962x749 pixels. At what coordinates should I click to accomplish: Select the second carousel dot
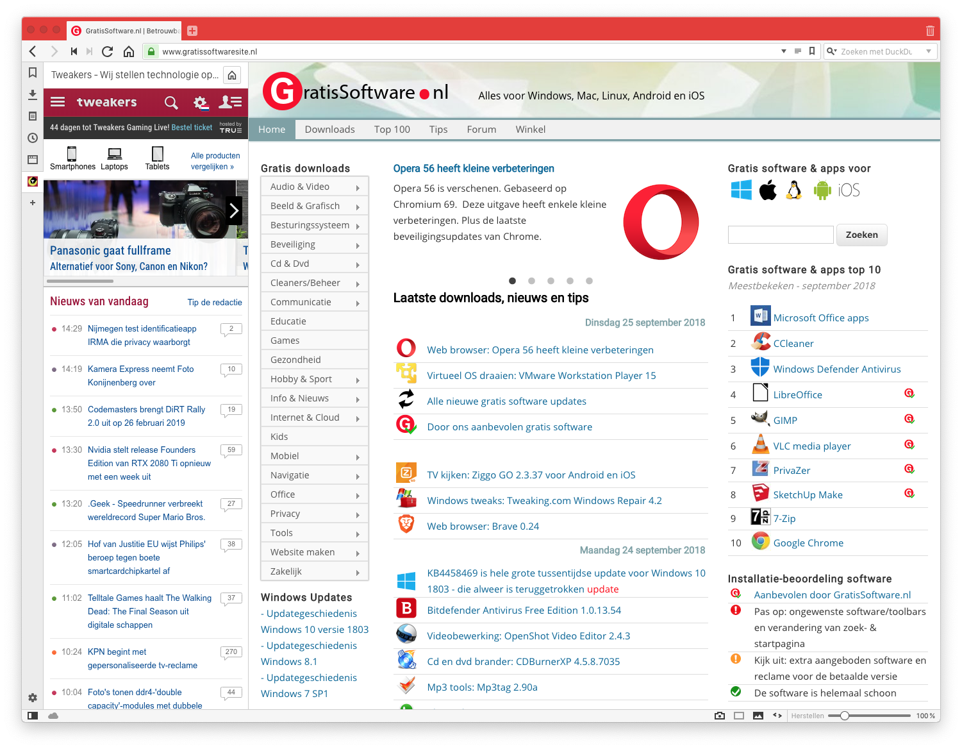[x=531, y=281]
